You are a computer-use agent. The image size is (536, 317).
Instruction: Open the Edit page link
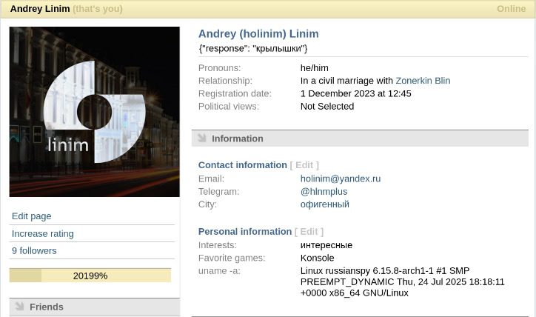click(32, 216)
